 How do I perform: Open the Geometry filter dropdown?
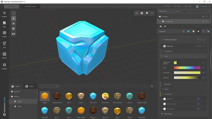(x=181, y=11)
